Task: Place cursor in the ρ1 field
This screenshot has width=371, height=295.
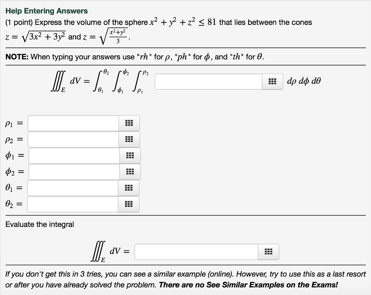Action: click(x=72, y=123)
